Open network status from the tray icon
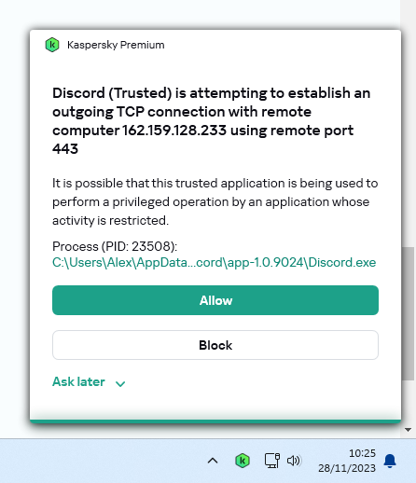 pyautogui.click(x=272, y=461)
